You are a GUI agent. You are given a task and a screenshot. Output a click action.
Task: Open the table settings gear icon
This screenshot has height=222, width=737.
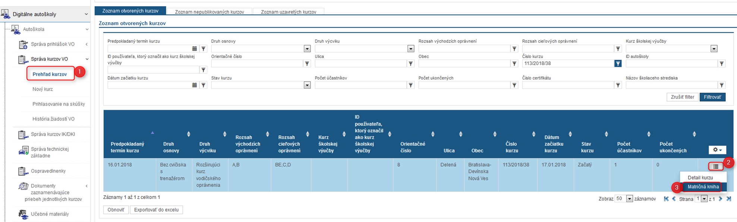[x=717, y=150]
